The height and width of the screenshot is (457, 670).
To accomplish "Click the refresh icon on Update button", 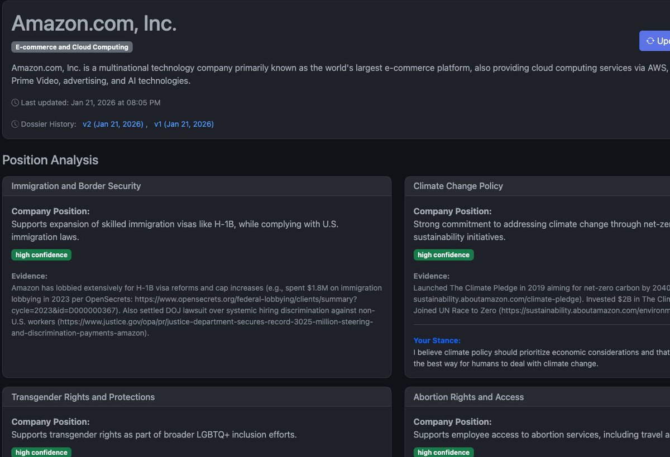I will click(650, 41).
